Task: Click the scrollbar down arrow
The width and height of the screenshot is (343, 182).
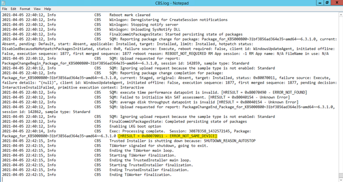Action: [x=340, y=179]
